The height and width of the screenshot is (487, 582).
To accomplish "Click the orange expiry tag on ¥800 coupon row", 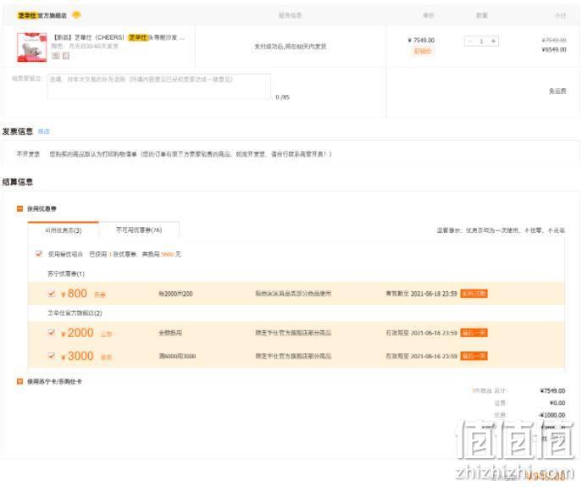I will click(474, 294).
